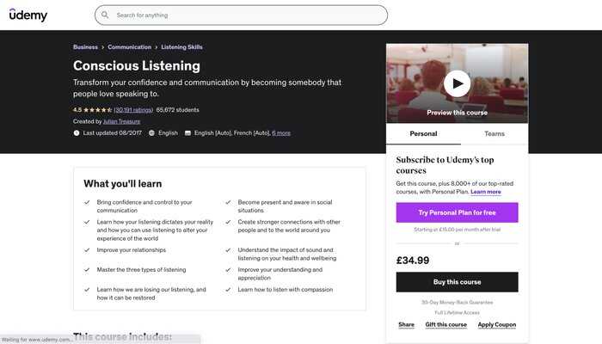The width and height of the screenshot is (602, 344).
Task: Click the last updated clock icon
Action: coord(77,132)
